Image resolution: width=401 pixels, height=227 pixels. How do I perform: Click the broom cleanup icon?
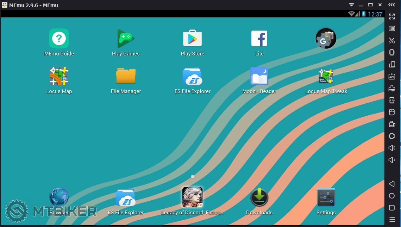pyautogui.click(x=392, y=88)
